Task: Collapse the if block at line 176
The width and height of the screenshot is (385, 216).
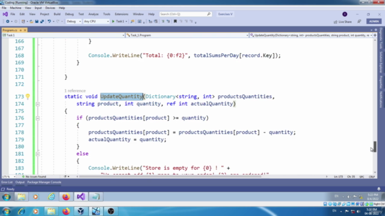Action: (x=37, y=118)
